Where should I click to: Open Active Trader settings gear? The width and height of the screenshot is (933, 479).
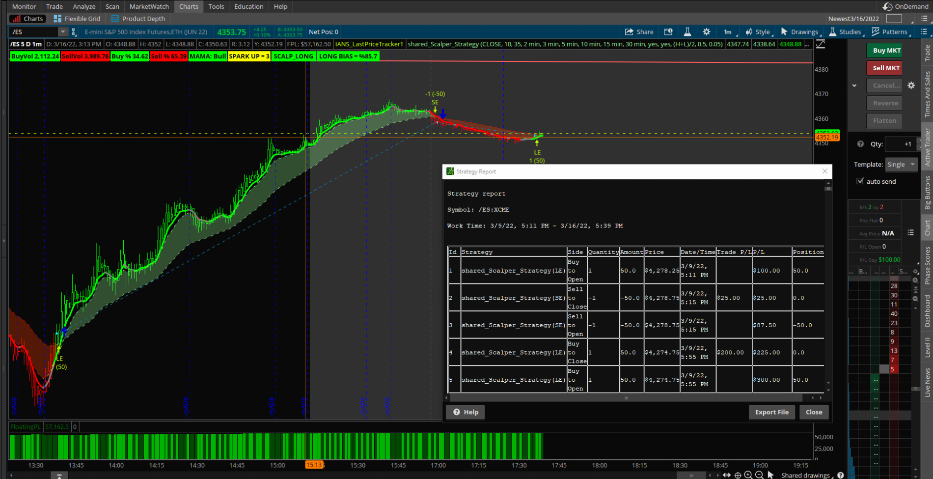click(911, 85)
